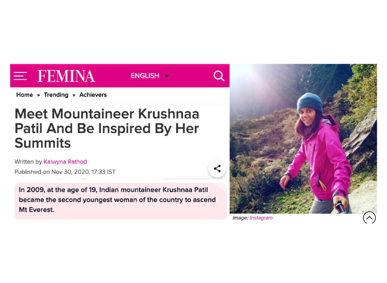Screen dimensions: 387x283
Task: Open the Trending breadcrumb section
Action: [56, 95]
